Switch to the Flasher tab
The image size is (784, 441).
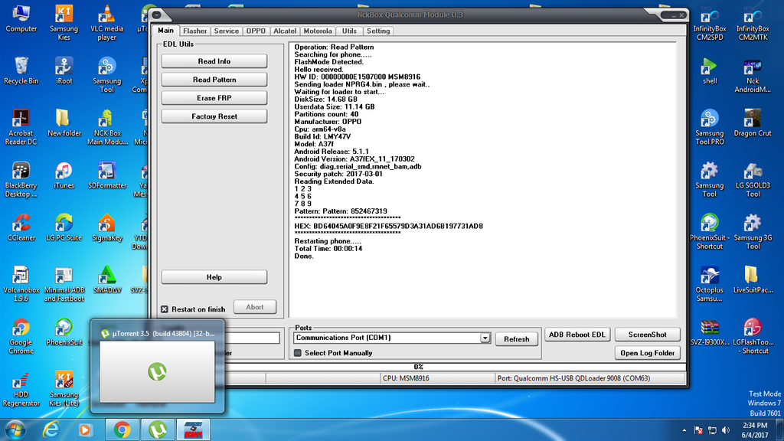point(194,31)
